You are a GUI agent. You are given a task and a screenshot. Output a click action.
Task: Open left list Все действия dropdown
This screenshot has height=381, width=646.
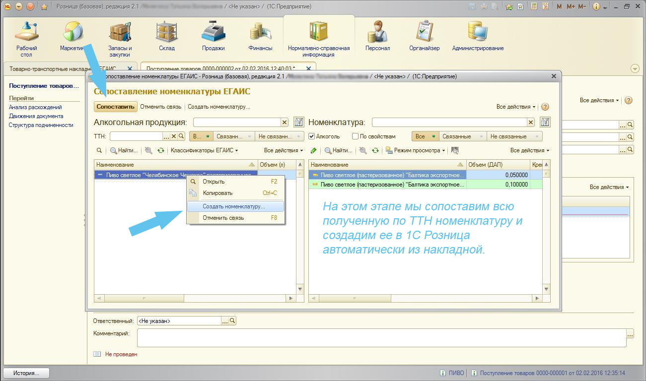[x=284, y=150]
